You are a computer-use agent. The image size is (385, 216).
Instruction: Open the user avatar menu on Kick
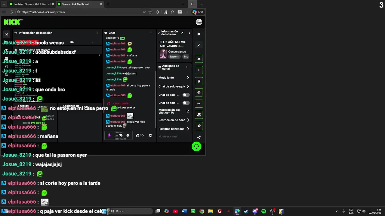coord(199,22)
